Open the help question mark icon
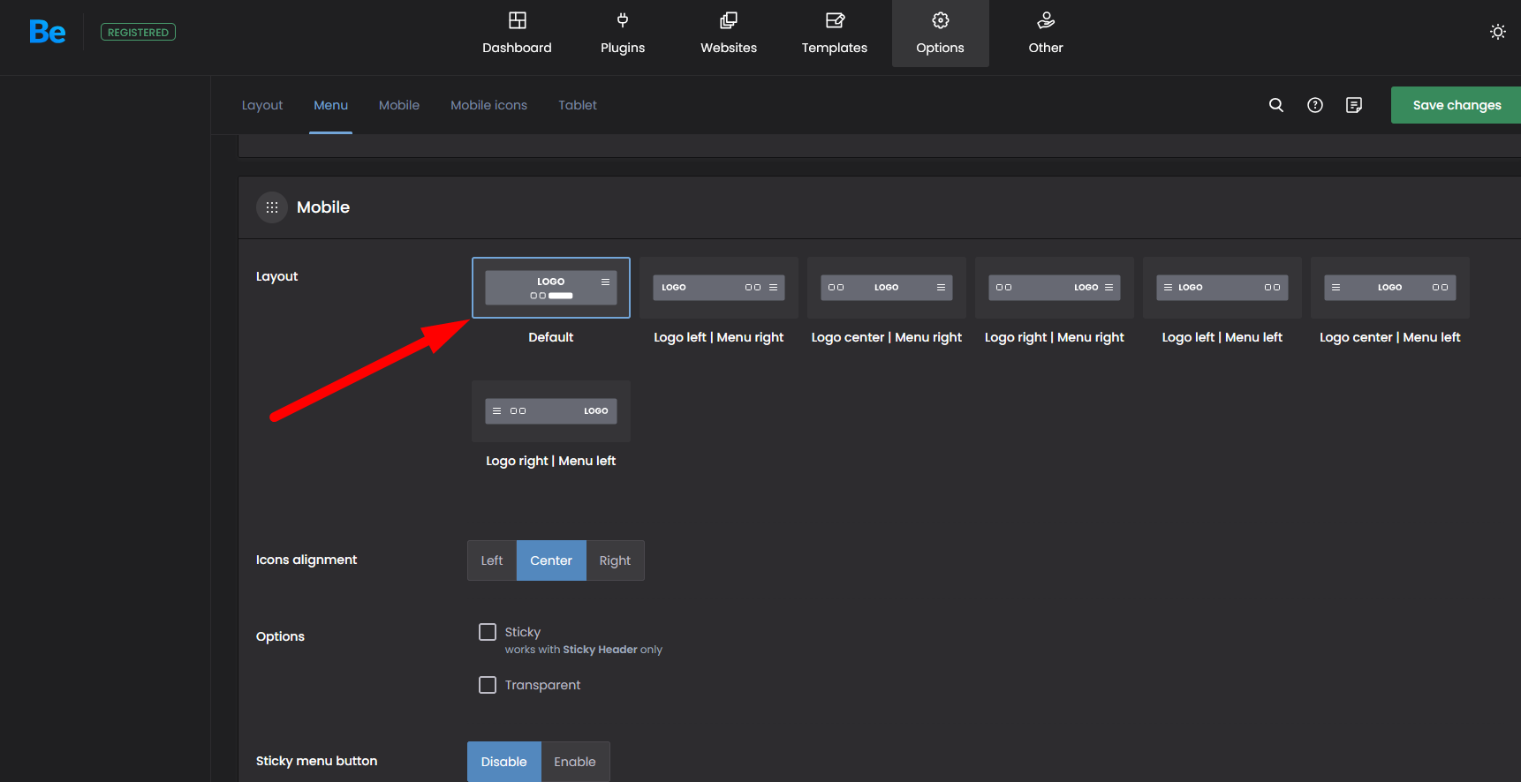The width and height of the screenshot is (1521, 782). [1315, 105]
